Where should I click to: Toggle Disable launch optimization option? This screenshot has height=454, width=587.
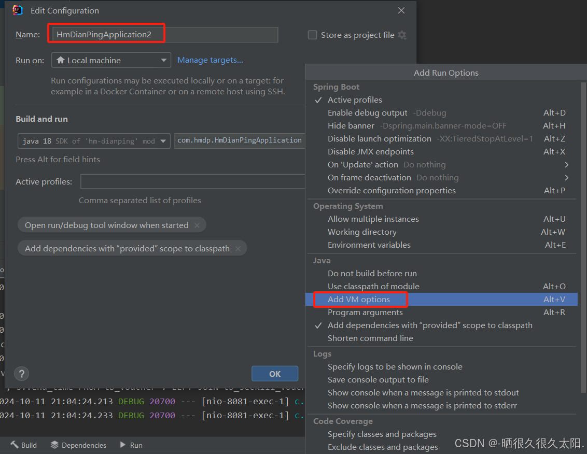point(442,138)
